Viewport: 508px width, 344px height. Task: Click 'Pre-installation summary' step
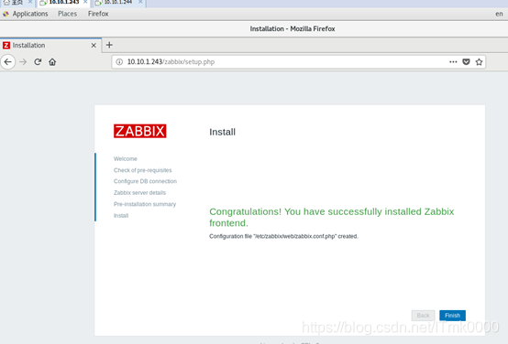pyautogui.click(x=145, y=204)
